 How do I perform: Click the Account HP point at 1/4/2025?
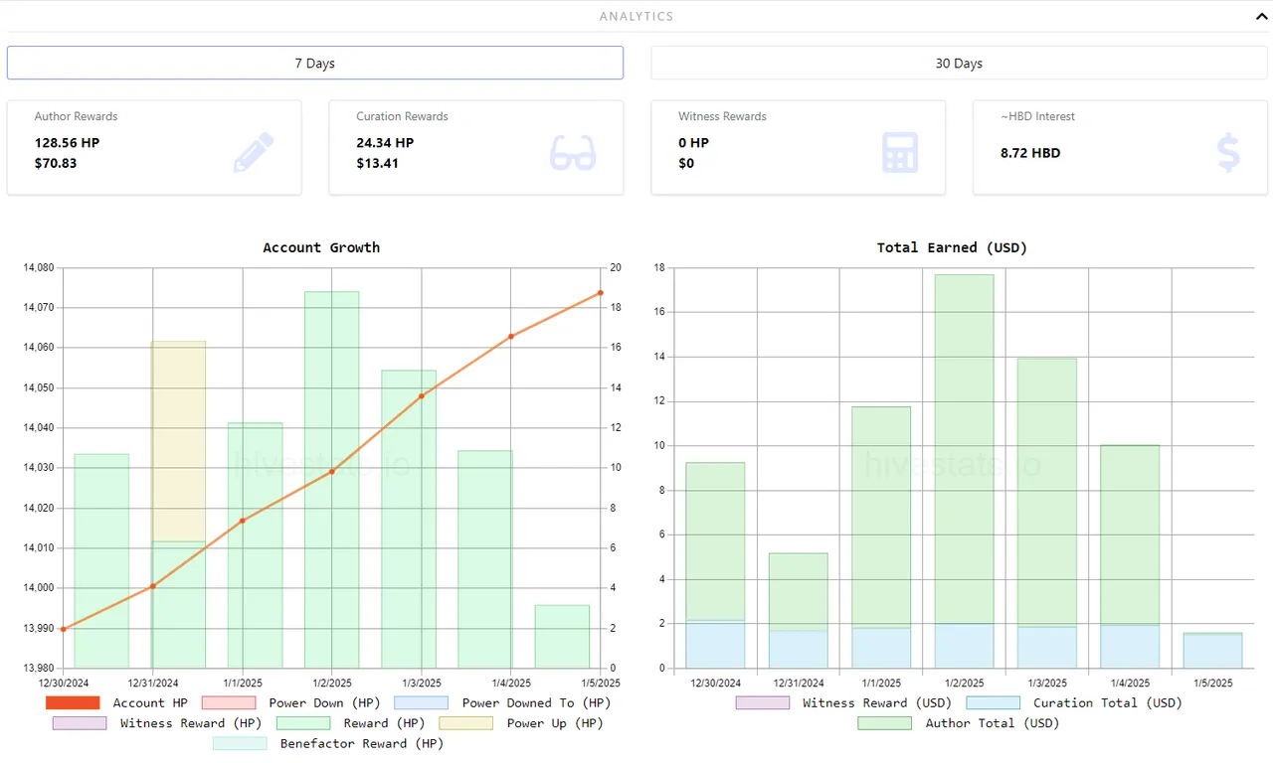pyautogui.click(x=511, y=336)
